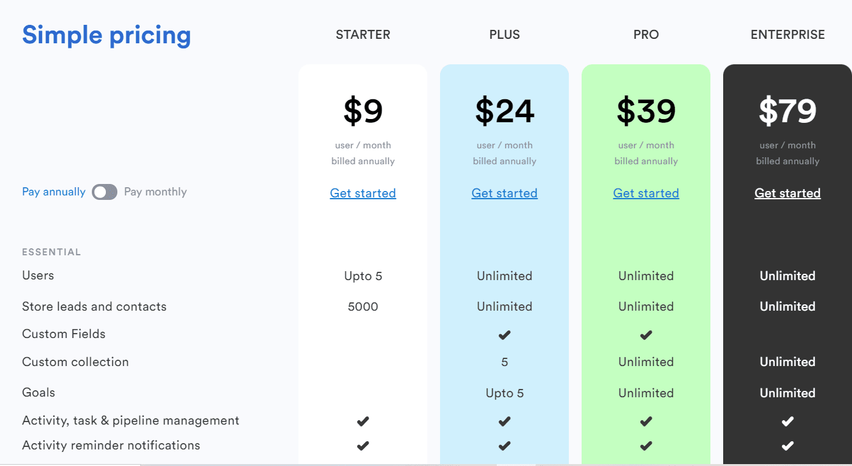The width and height of the screenshot is (852, 466).
Task: Click the pipeline management checkmark under Enterprise
Action: tap(788, 421)
